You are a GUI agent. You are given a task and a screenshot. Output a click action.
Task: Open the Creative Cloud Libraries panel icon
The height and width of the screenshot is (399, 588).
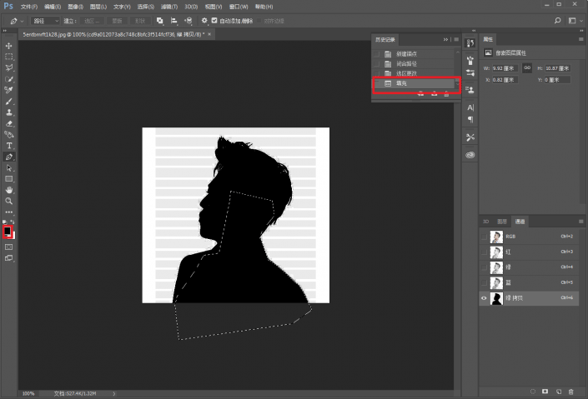[x=470, y=155]
